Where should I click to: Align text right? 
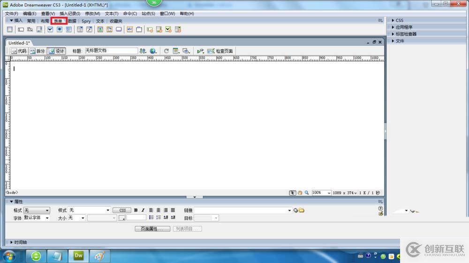point(166,210)
